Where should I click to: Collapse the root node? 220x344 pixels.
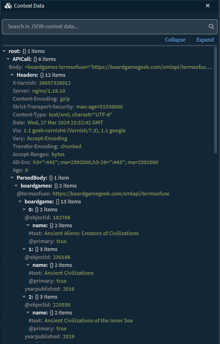tap(4, 51)
